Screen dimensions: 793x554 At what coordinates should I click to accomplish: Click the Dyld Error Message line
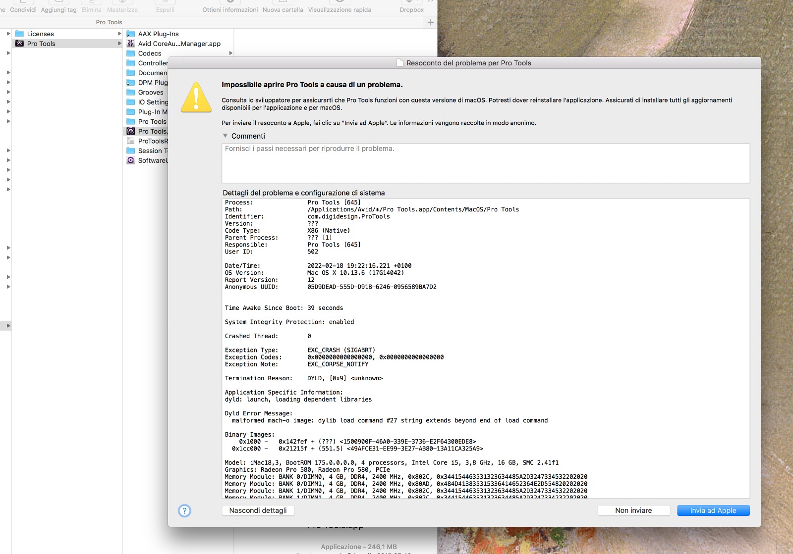point(259,413)
